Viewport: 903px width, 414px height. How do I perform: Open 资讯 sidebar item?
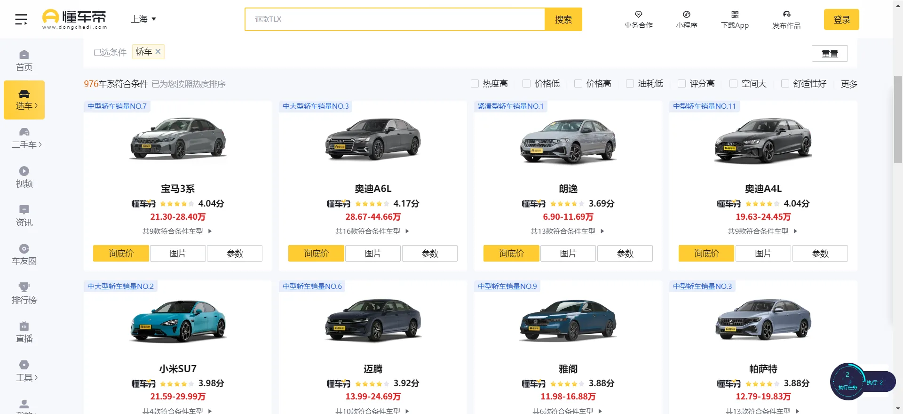pyautogui.click(x=24, y=216)
